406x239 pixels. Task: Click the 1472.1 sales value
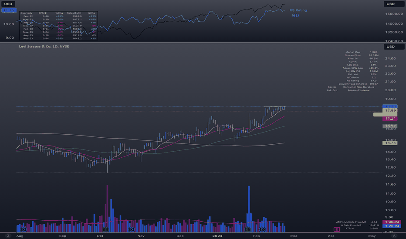pyautogui.click(x=77, y=20)
